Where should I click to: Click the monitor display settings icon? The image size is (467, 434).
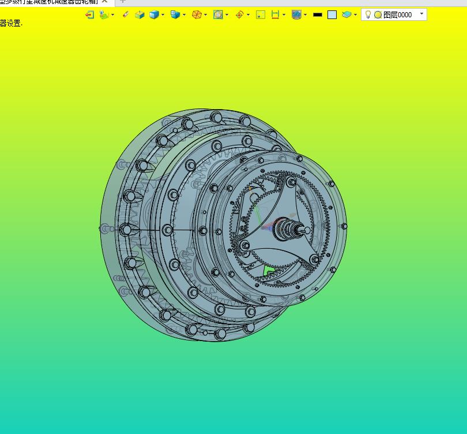pos(297,14)
